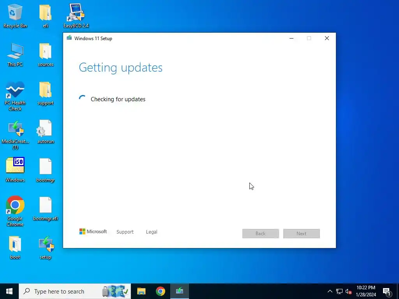
Task: Select the autorun file icon
Action: (x=46, y=132)
